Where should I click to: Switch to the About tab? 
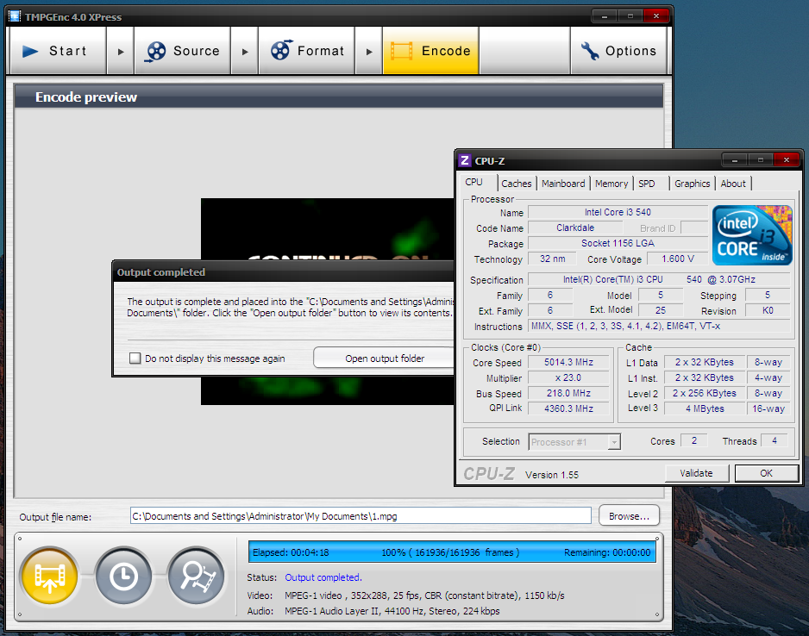coord(733,184)
